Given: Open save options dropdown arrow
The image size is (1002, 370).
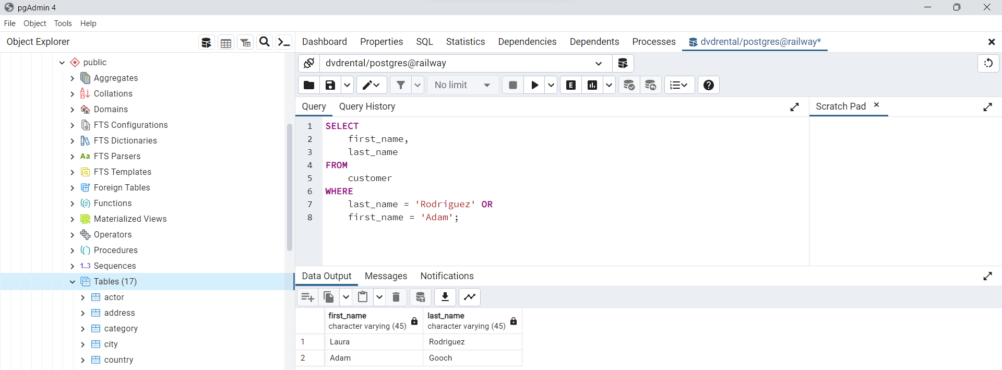Looking at the screenshot, I should click(347, 85).
